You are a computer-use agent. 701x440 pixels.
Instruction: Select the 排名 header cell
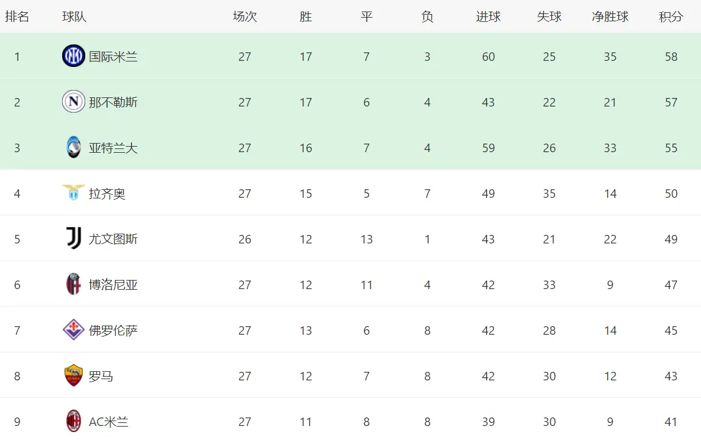(x=17, y=17)
